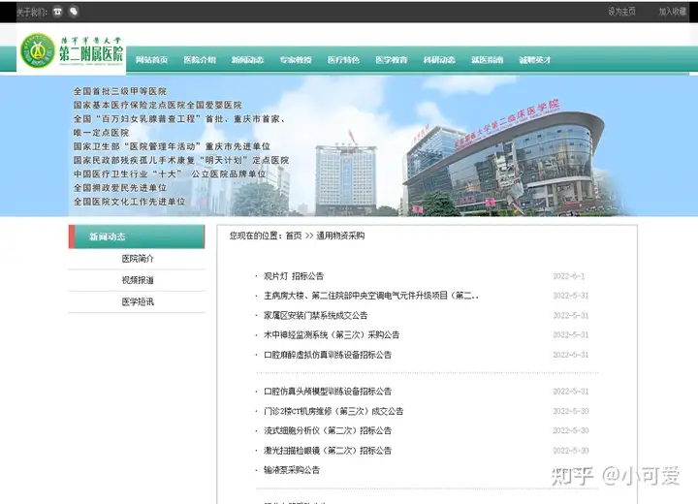Open 就医指南 menu item
Viewport: 698px width, 504px height.
(x=487, y=60)
